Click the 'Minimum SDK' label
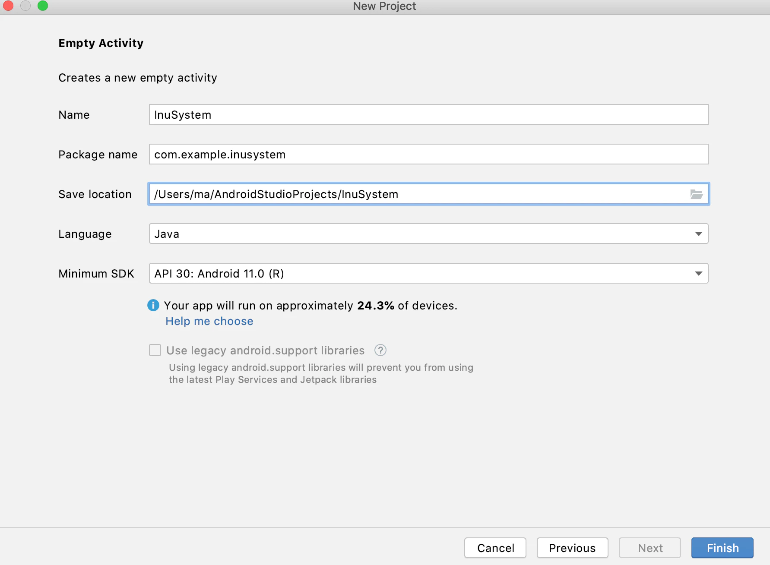 tap(96, 274)
